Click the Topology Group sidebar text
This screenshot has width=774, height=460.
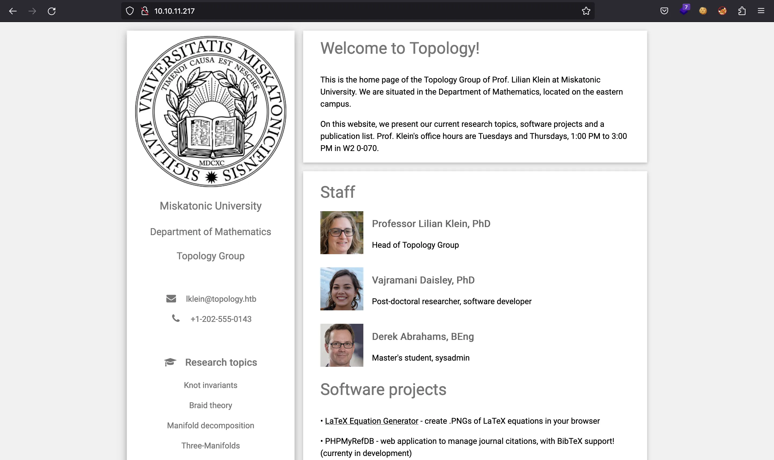click(x=210, y=256)
